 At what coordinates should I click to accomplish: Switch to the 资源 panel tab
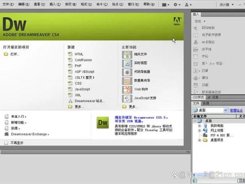pos(205,103)
